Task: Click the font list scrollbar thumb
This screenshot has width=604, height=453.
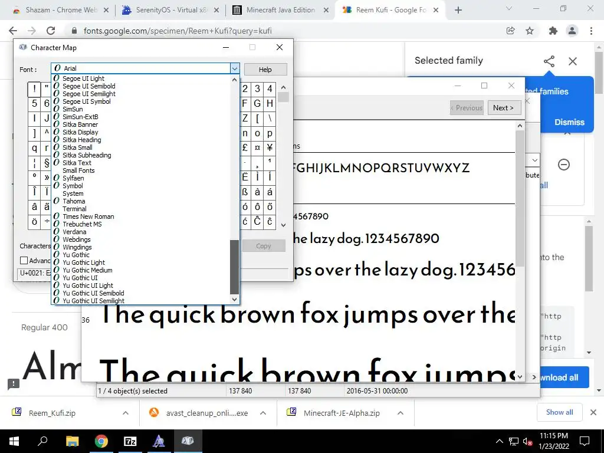Action: pos(234,267)
